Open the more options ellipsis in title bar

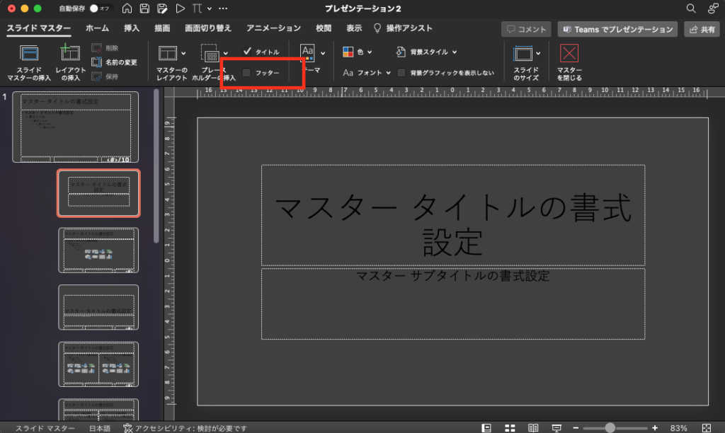point(223,8)
